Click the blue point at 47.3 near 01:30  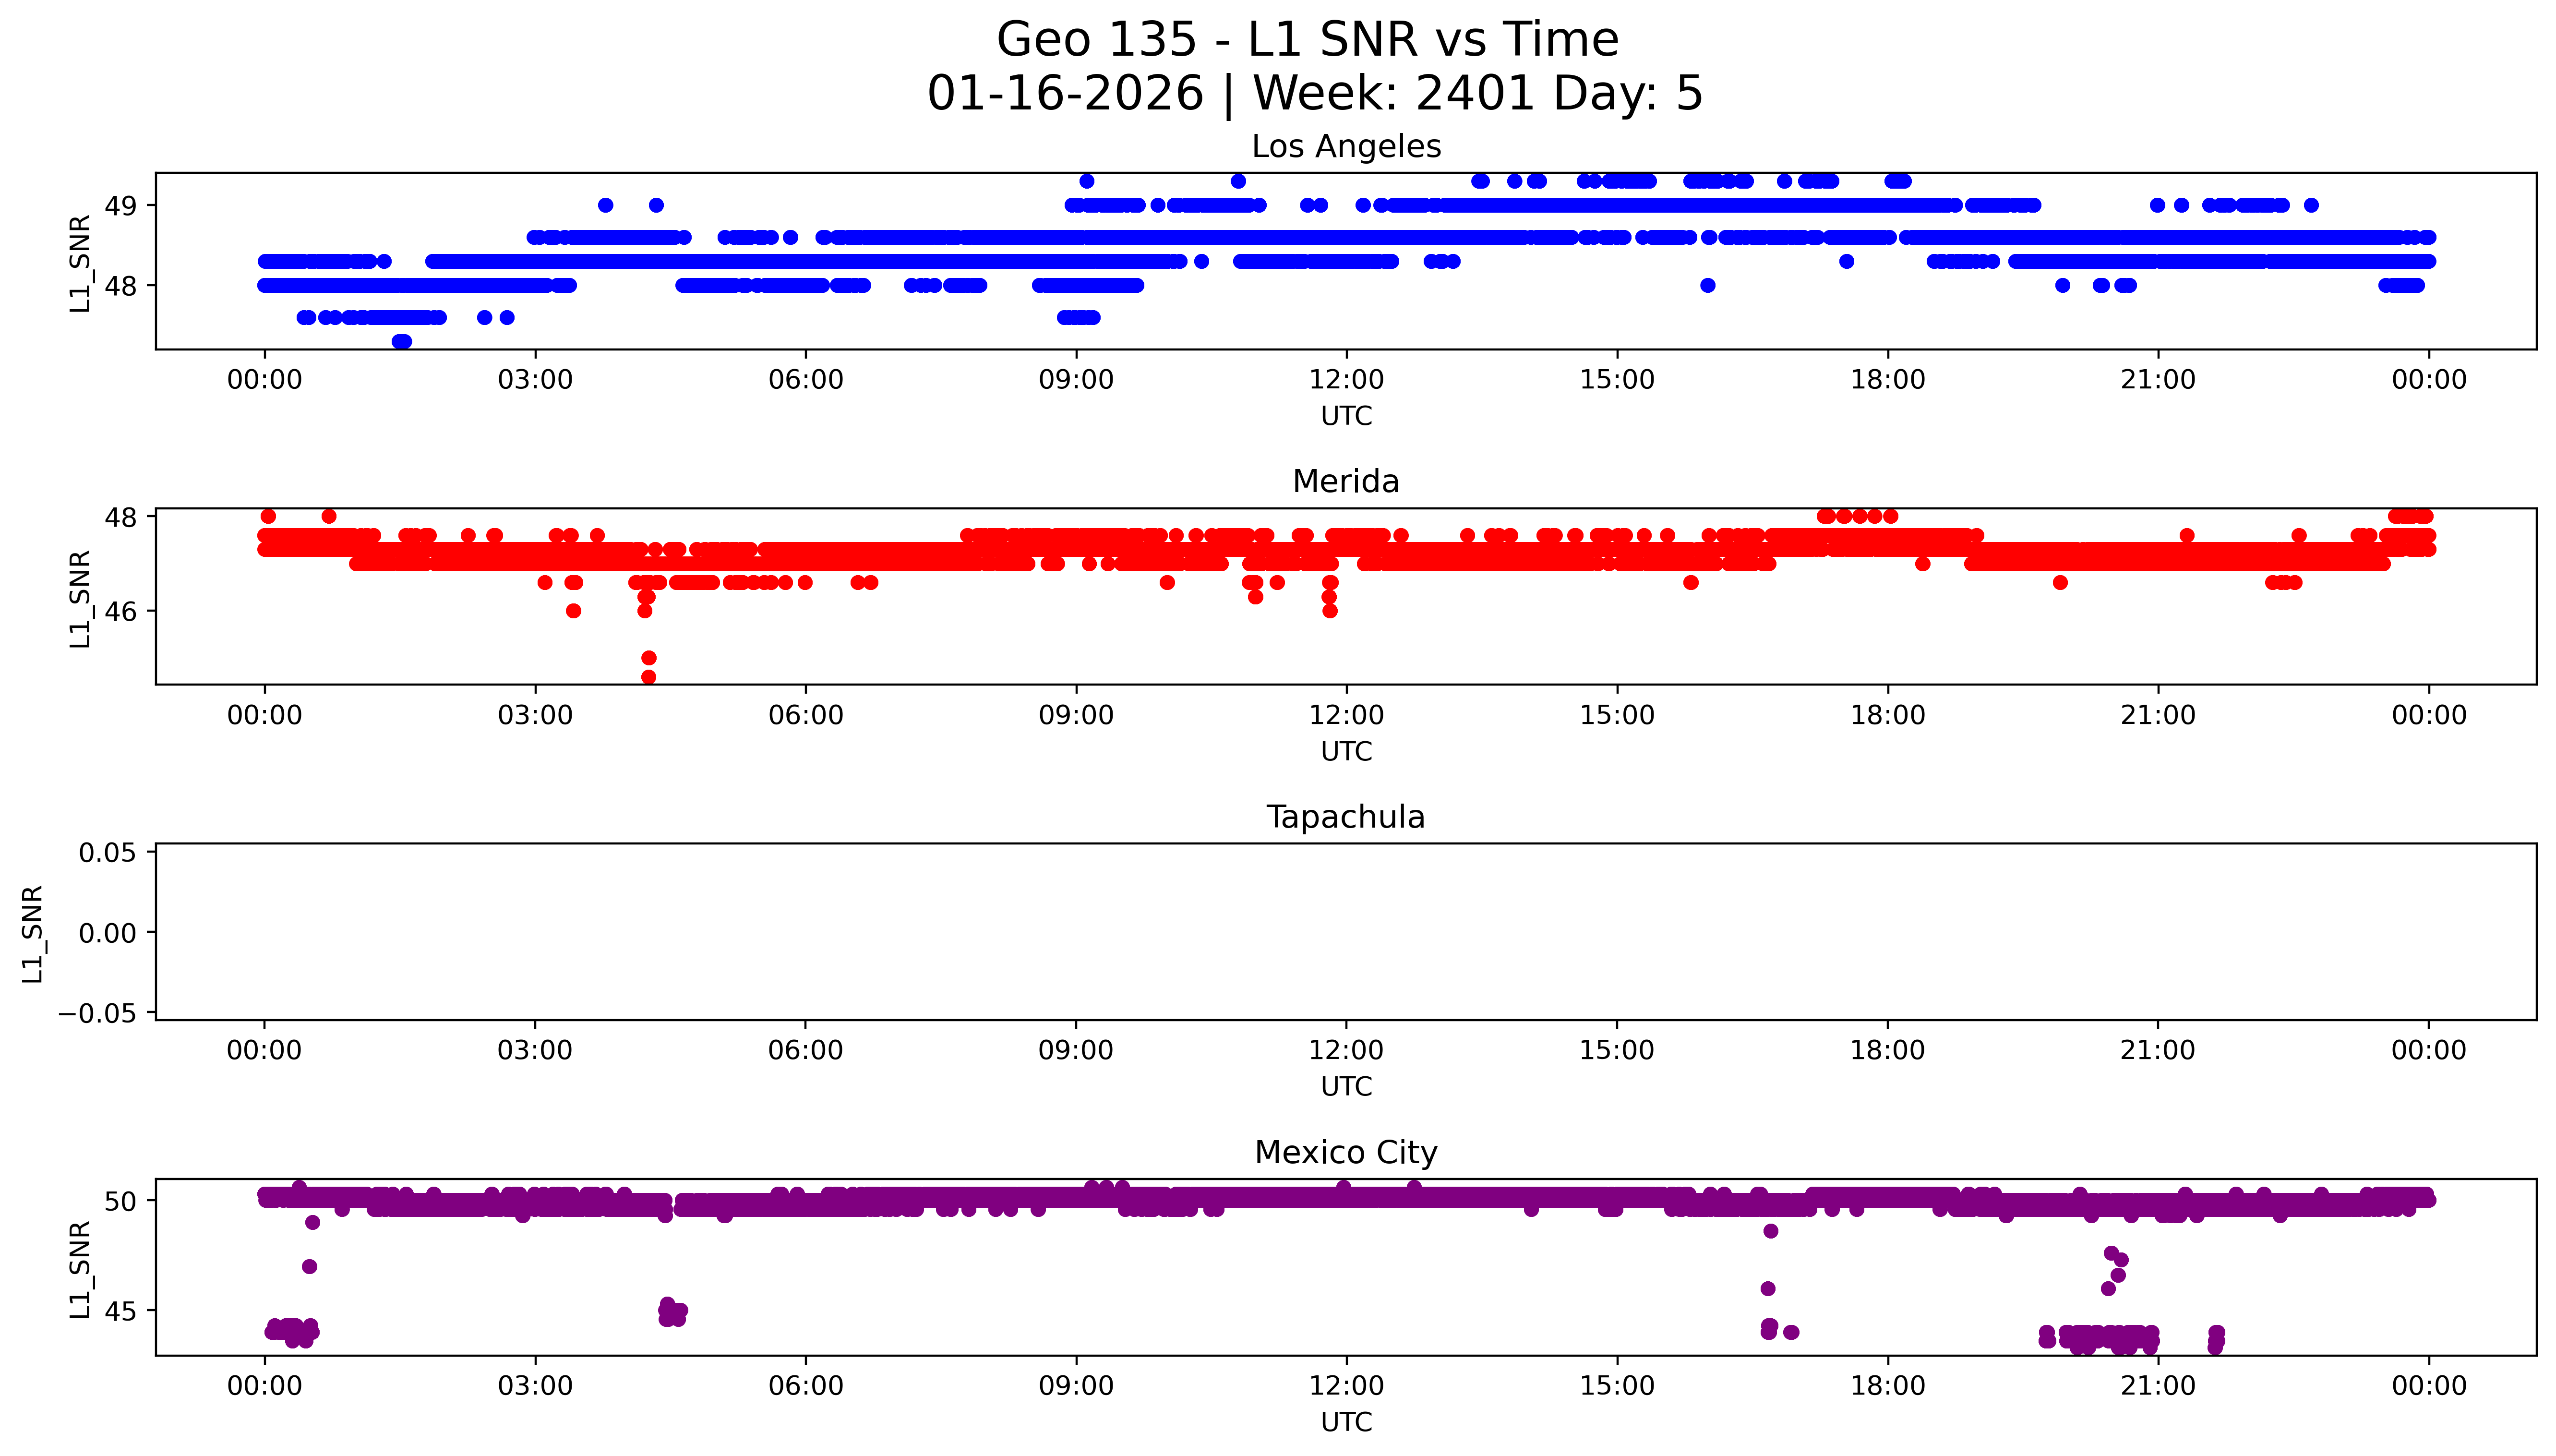click(402, 341)
